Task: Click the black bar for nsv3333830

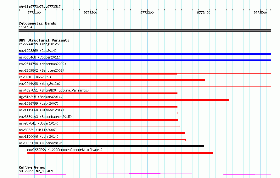Action: pos(111,146)
